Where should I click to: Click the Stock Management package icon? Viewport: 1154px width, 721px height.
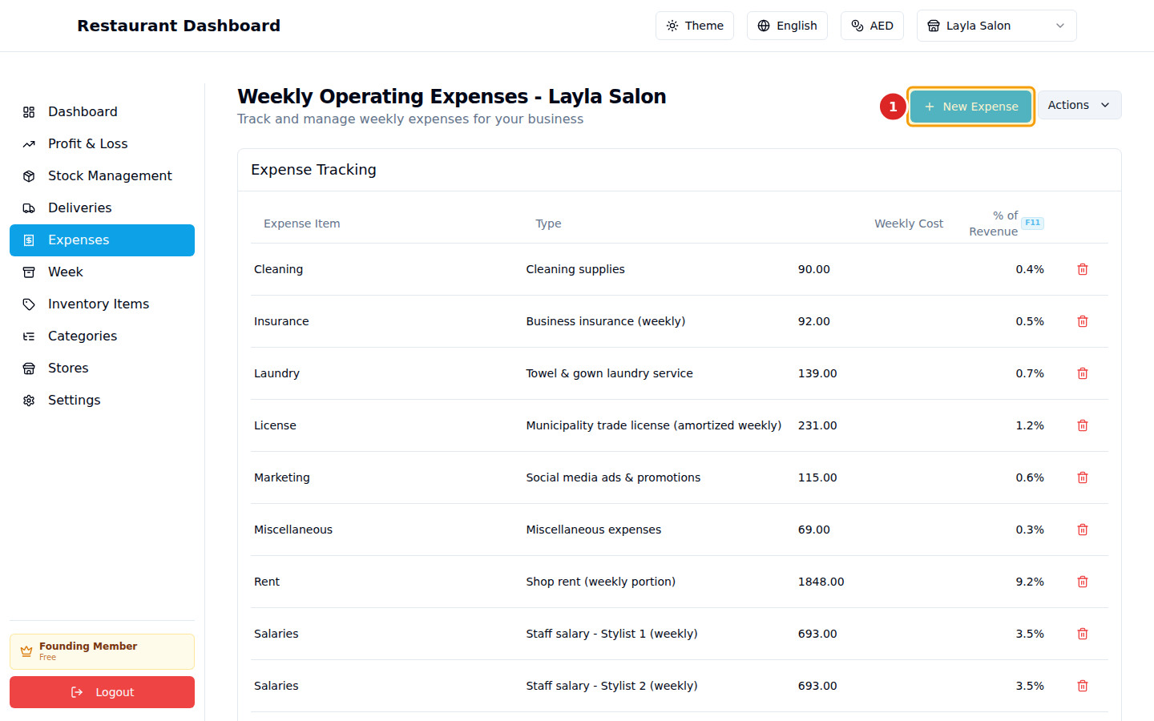pos(29,175)
